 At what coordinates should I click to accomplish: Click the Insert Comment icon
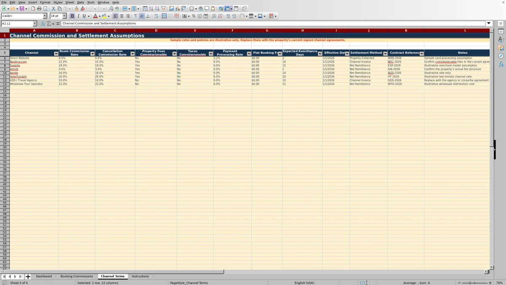pyautogui.click(x=207, y=8)
